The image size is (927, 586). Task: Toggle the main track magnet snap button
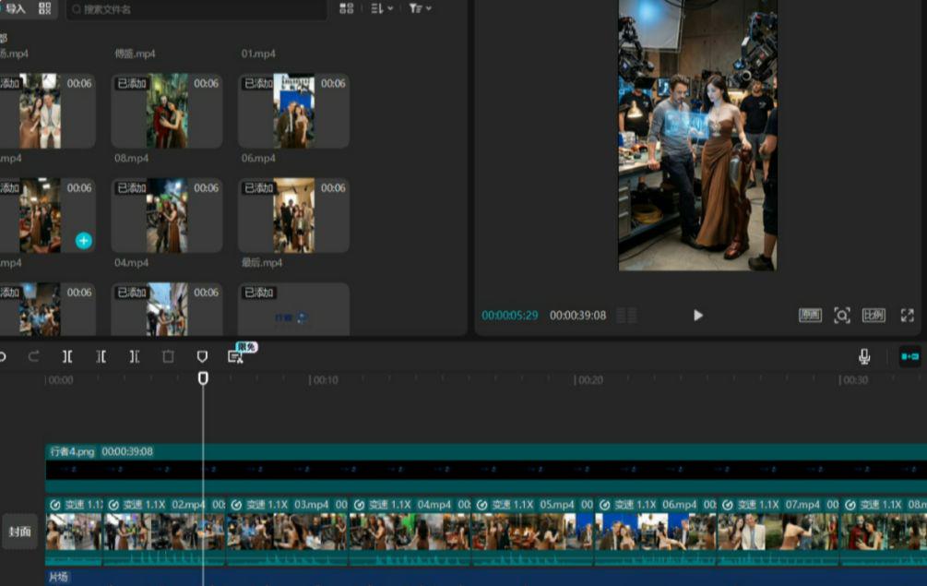point(909,356)
